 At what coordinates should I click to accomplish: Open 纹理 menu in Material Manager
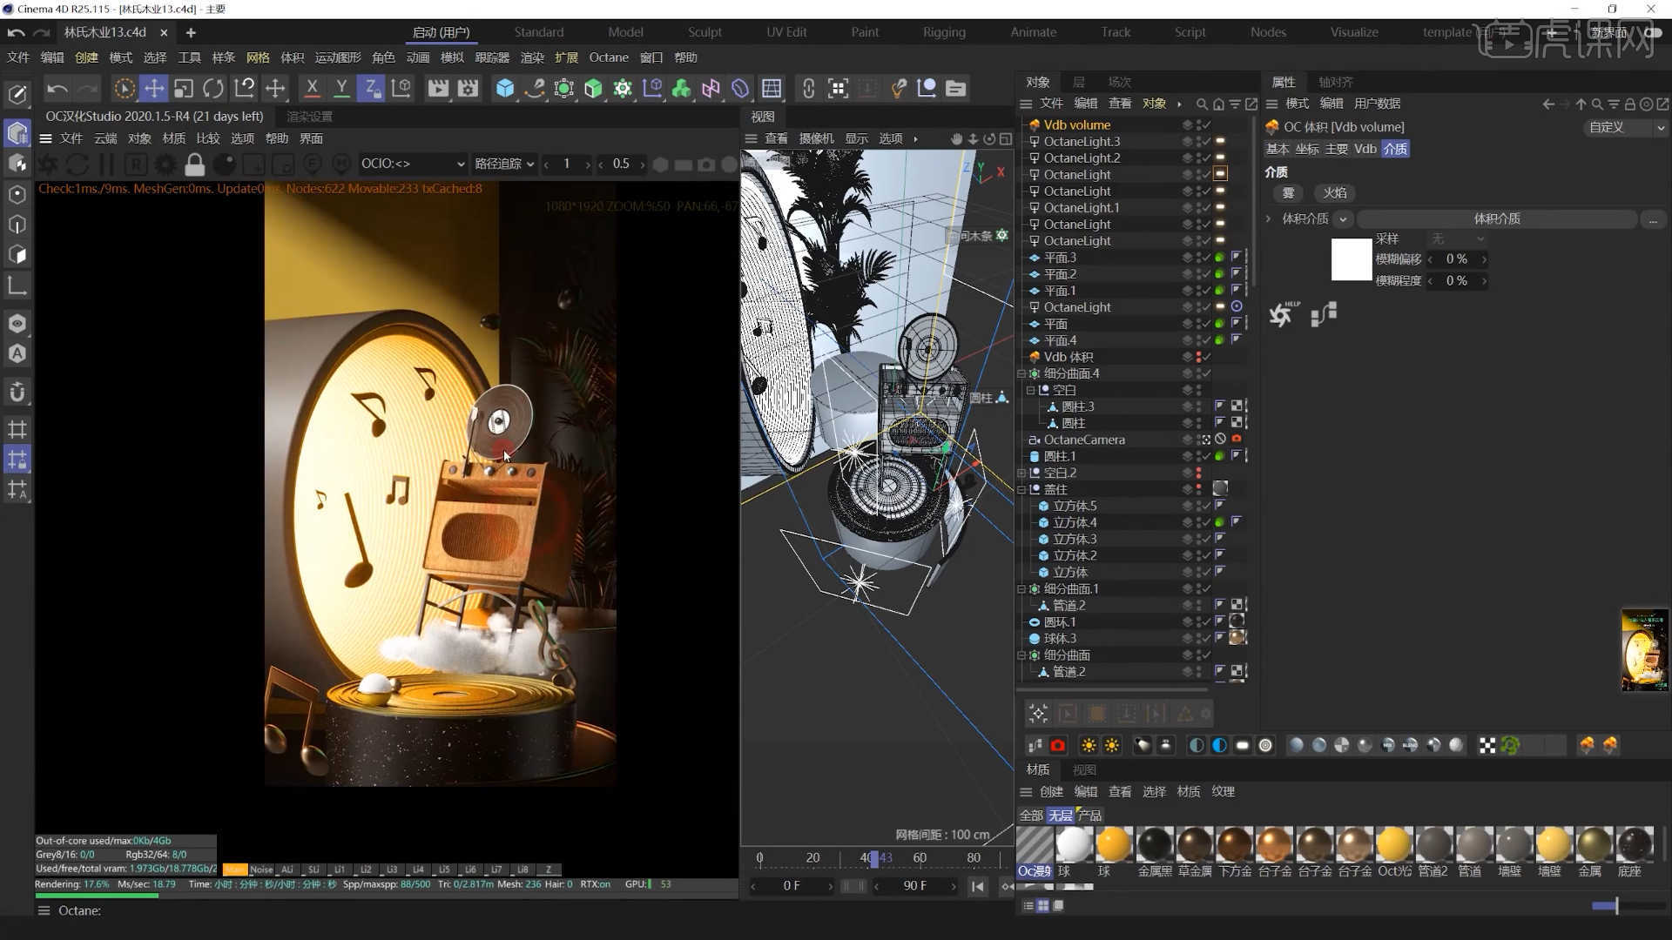(1223, 791)
